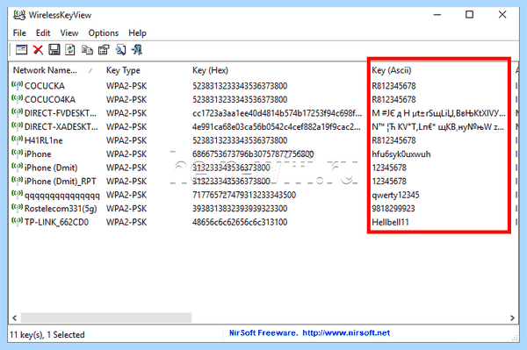527x350 pixels.
Task: Sort by Key (Ascii) column header
Action: (391, 70)
